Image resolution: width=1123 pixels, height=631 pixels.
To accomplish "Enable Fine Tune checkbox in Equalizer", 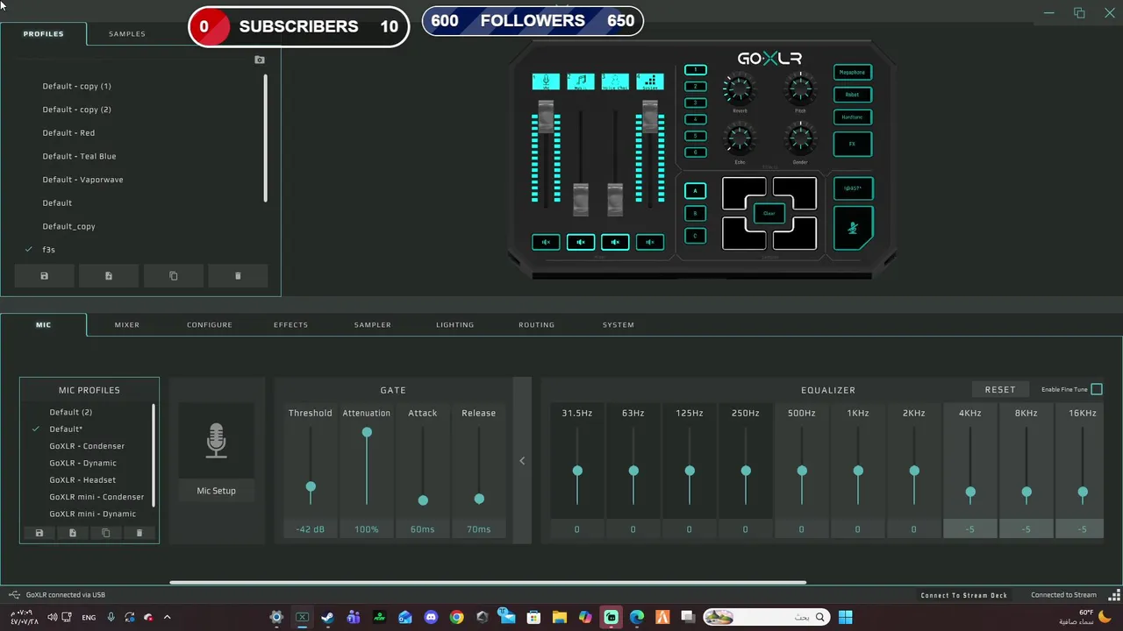I will pyautogui.click(x=1097, y=389).
